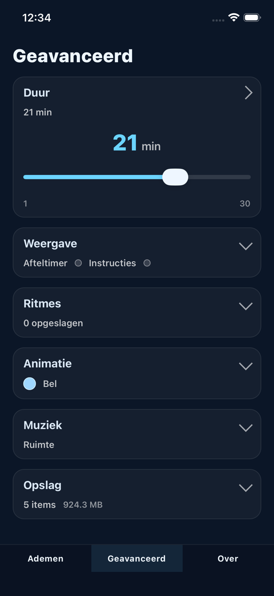Viewport: 274px width, 596px height.
Task: Click the 0 opgeslagen rhythms text
Action: pyautogui.click(x=53, y=323)
